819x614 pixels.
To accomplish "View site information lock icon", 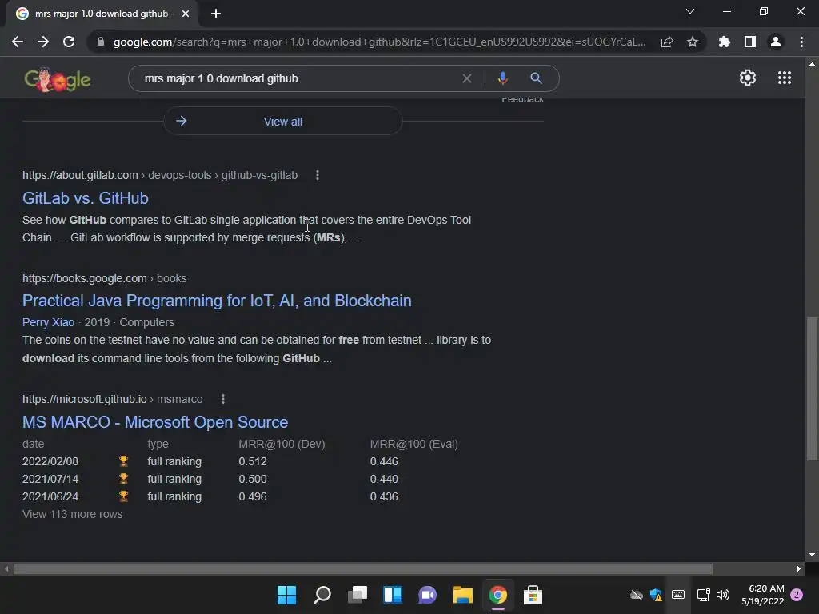I will [x=100, y=42].
